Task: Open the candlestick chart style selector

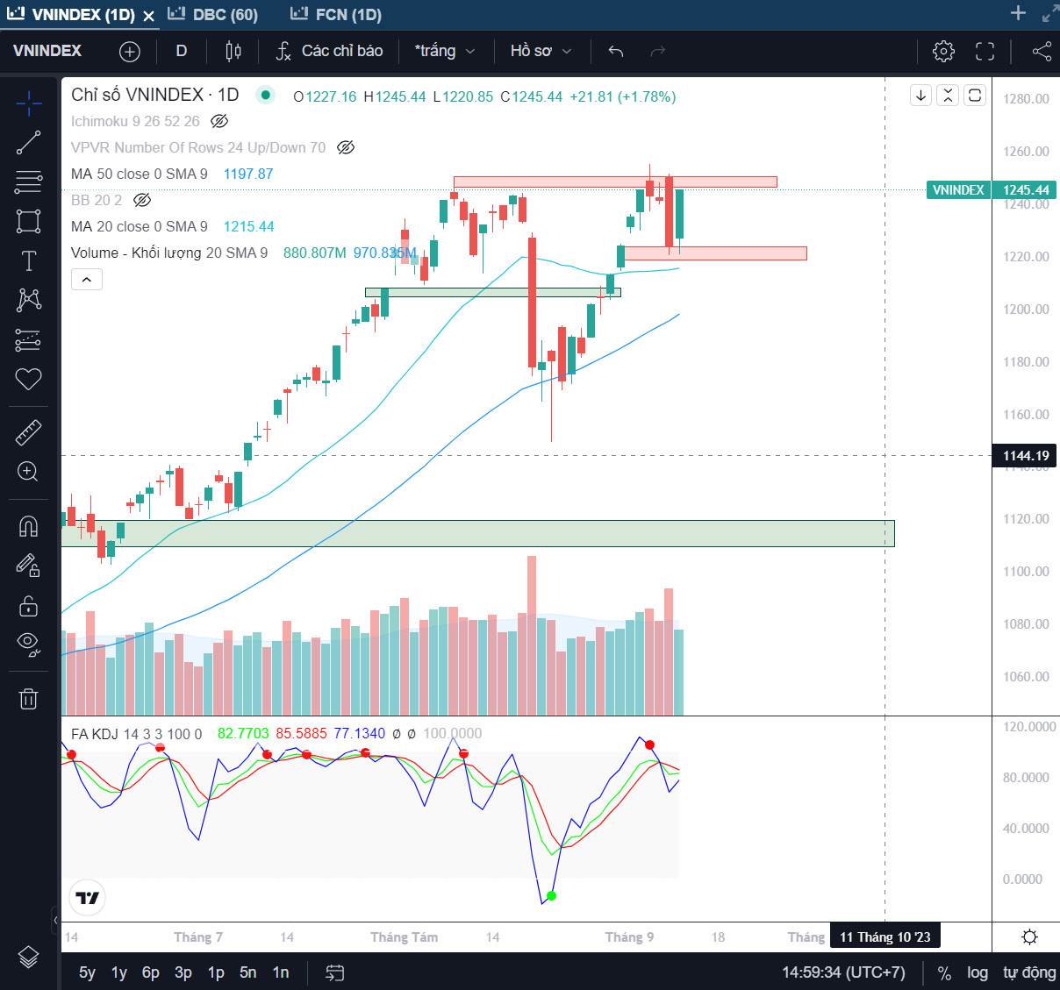Action: pyautogui.click(x=233, y=52)
